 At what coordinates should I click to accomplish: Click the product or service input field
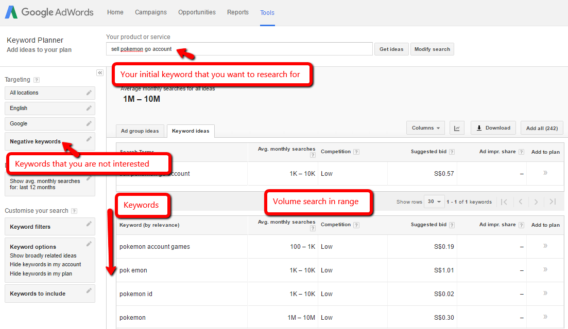coord(239,49)
